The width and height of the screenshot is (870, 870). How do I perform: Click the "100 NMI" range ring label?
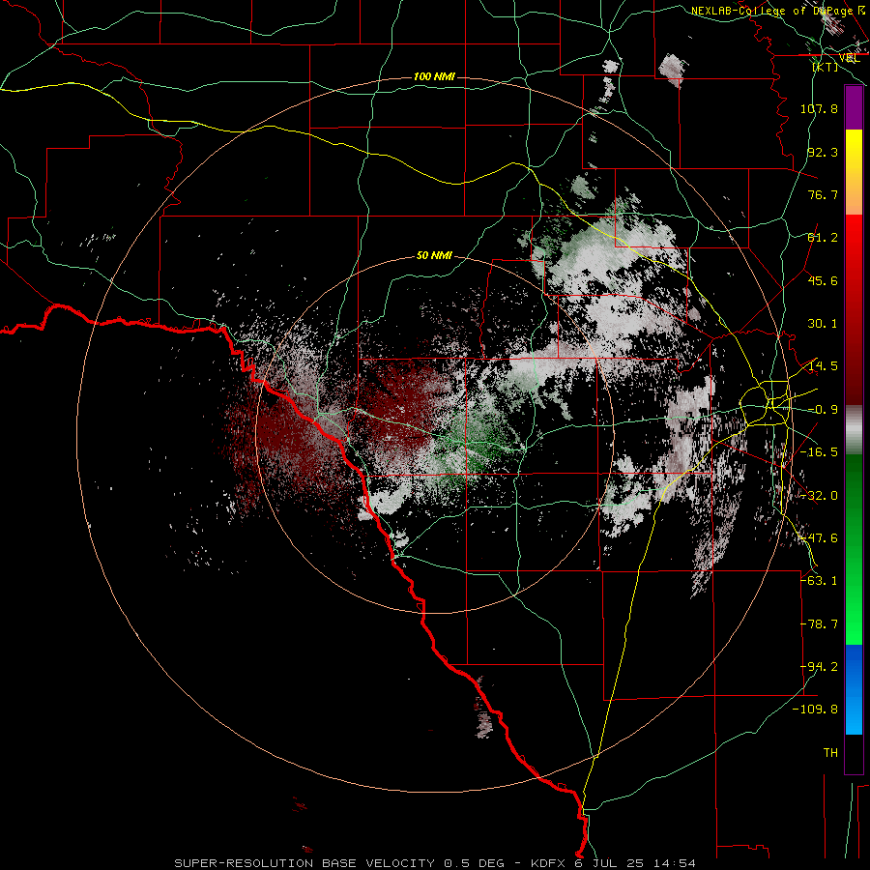(434, 76)
